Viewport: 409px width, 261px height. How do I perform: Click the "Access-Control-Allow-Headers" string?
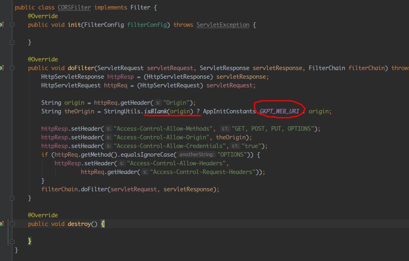coord(176,163)
